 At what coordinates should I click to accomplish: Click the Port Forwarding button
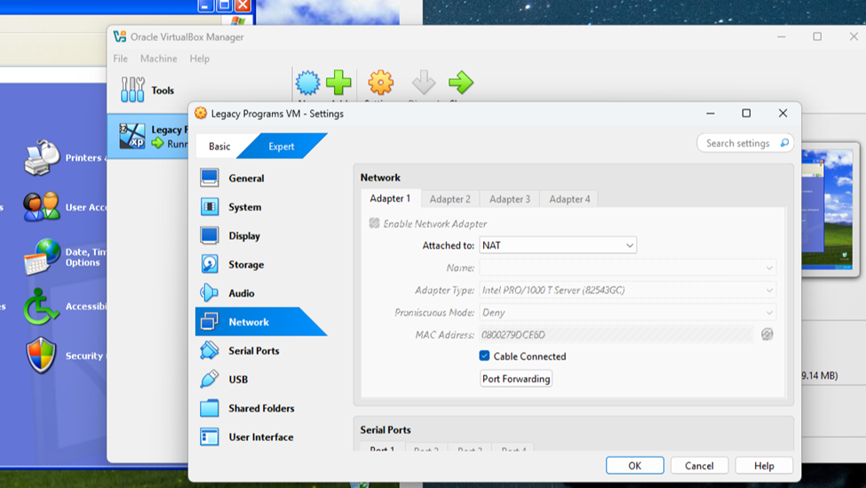coord(516,379)
